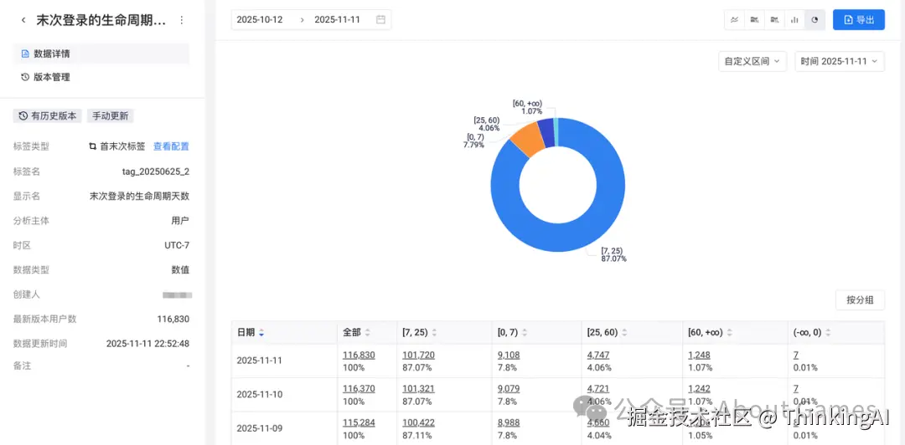Open the three-dot more options menu
This screenshot has height=445, width=905.
(182, 20)
